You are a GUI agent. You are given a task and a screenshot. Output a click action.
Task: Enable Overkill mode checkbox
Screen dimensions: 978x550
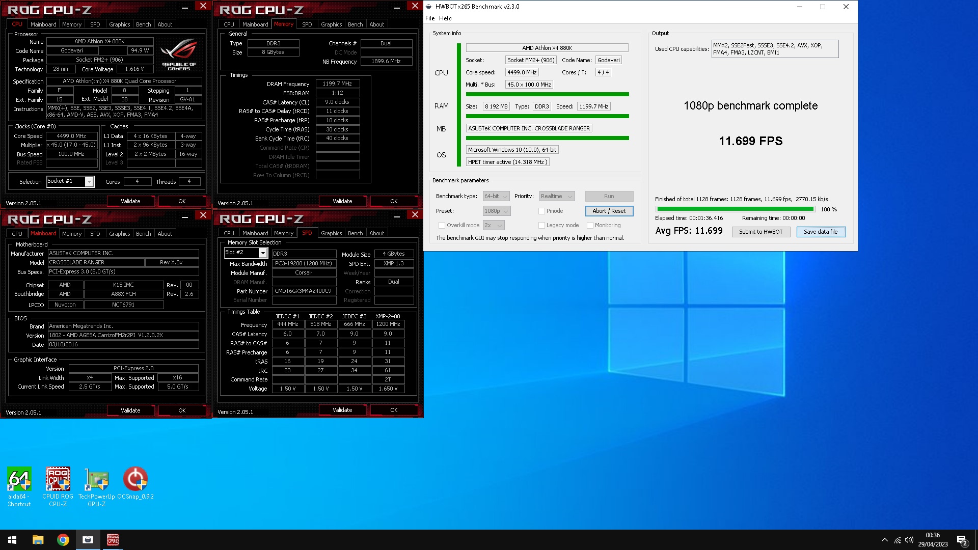click(x=442, y=225)
